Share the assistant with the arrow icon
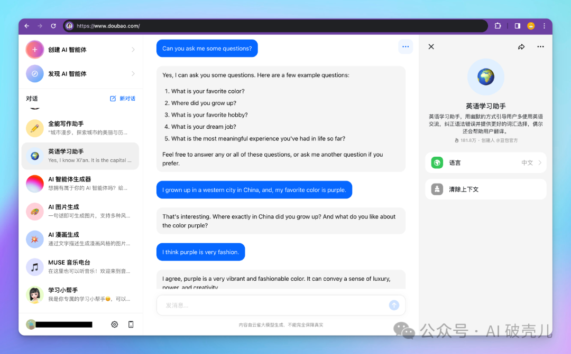 (x=521, y=46)
